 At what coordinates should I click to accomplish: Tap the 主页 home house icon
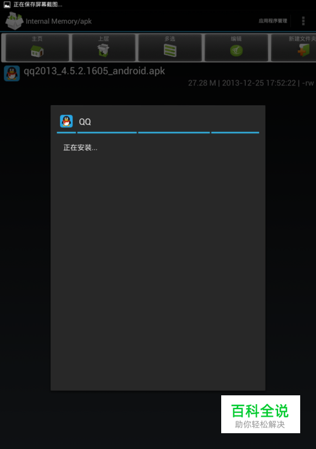[37, 51]
